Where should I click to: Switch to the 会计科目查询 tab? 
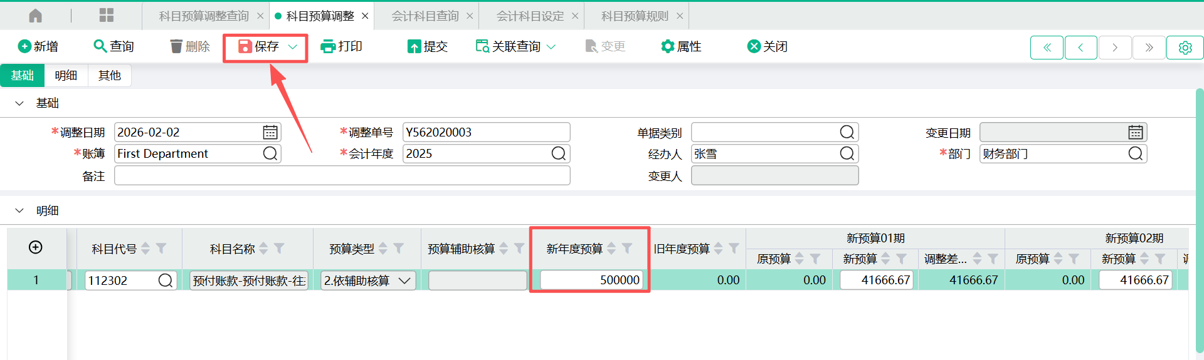[425, 16]
